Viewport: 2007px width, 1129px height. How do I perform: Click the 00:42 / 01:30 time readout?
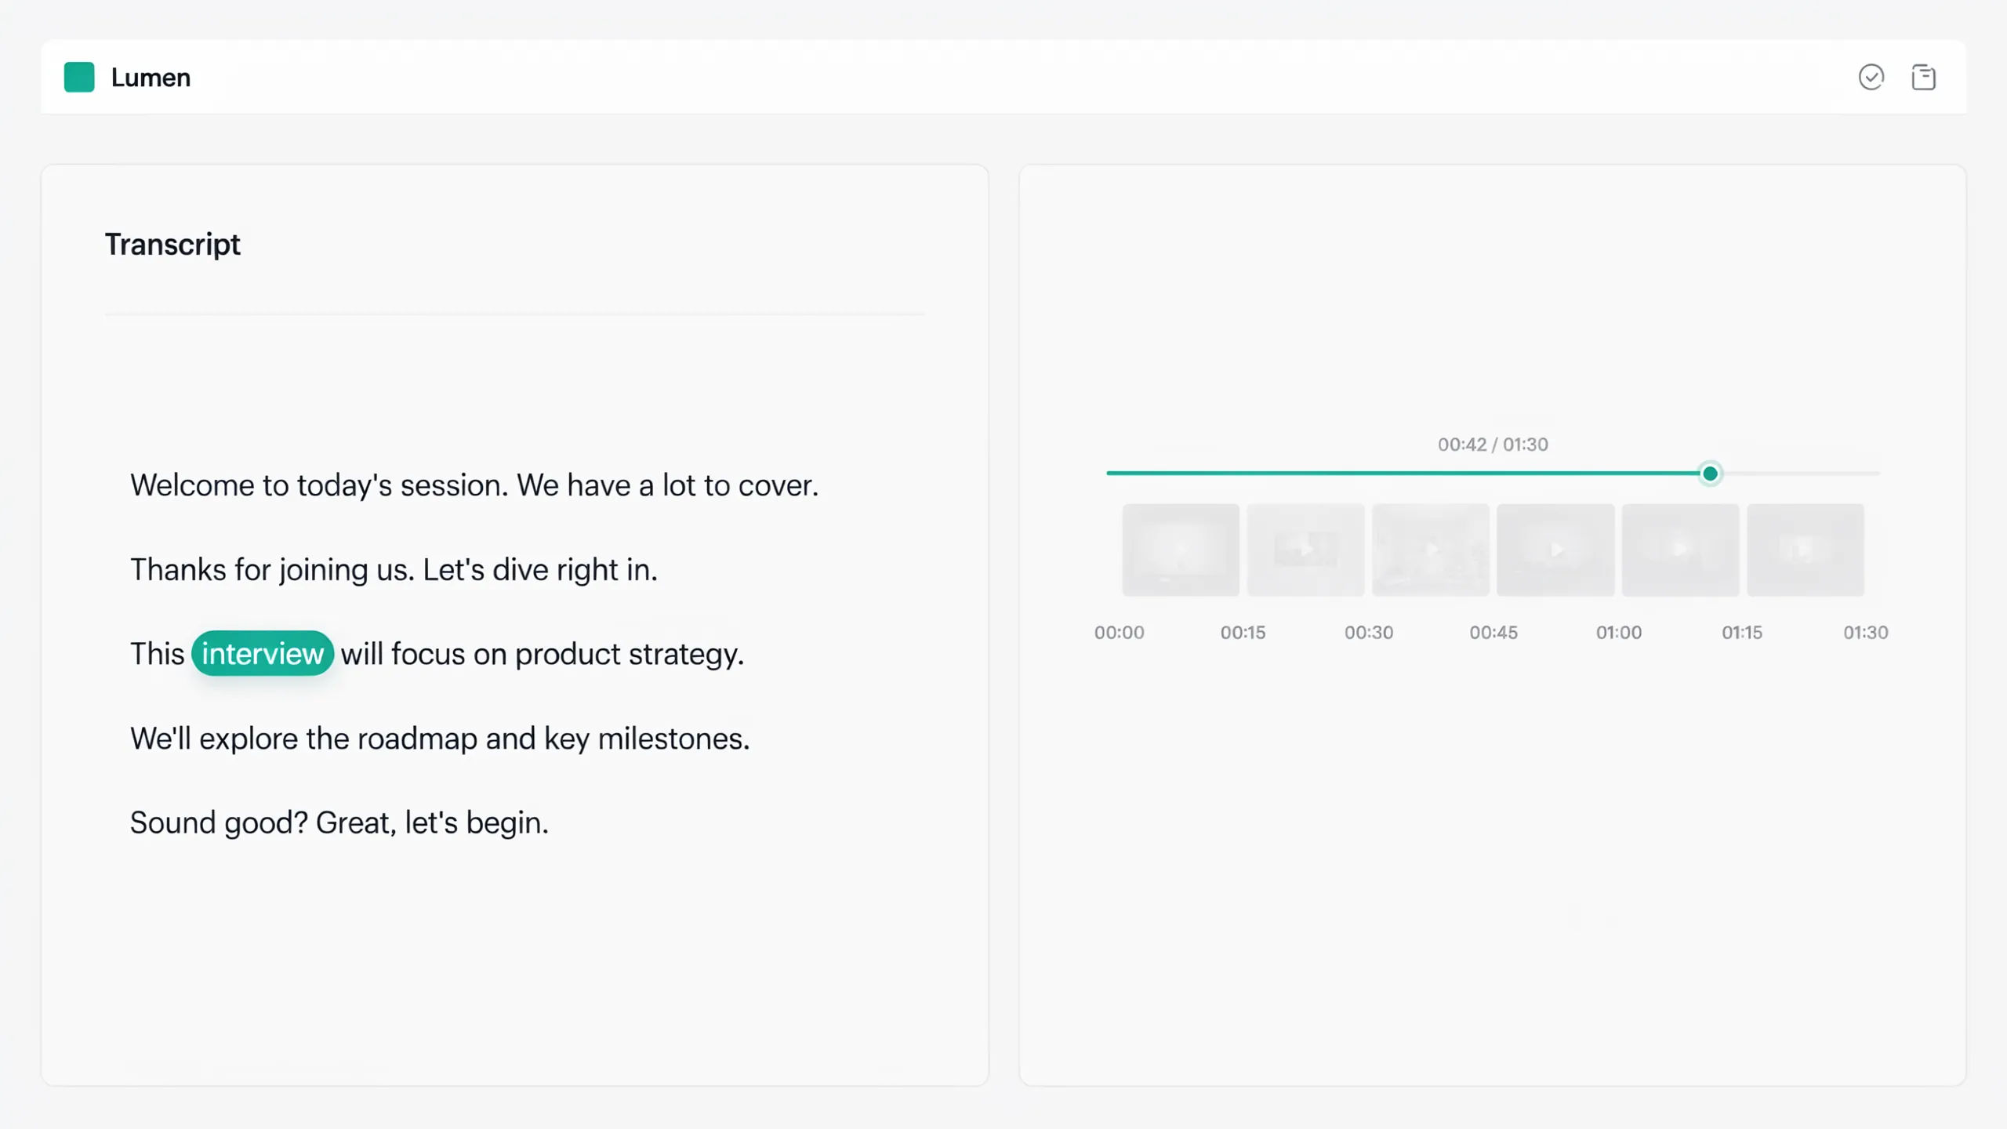pos(1493,445)
